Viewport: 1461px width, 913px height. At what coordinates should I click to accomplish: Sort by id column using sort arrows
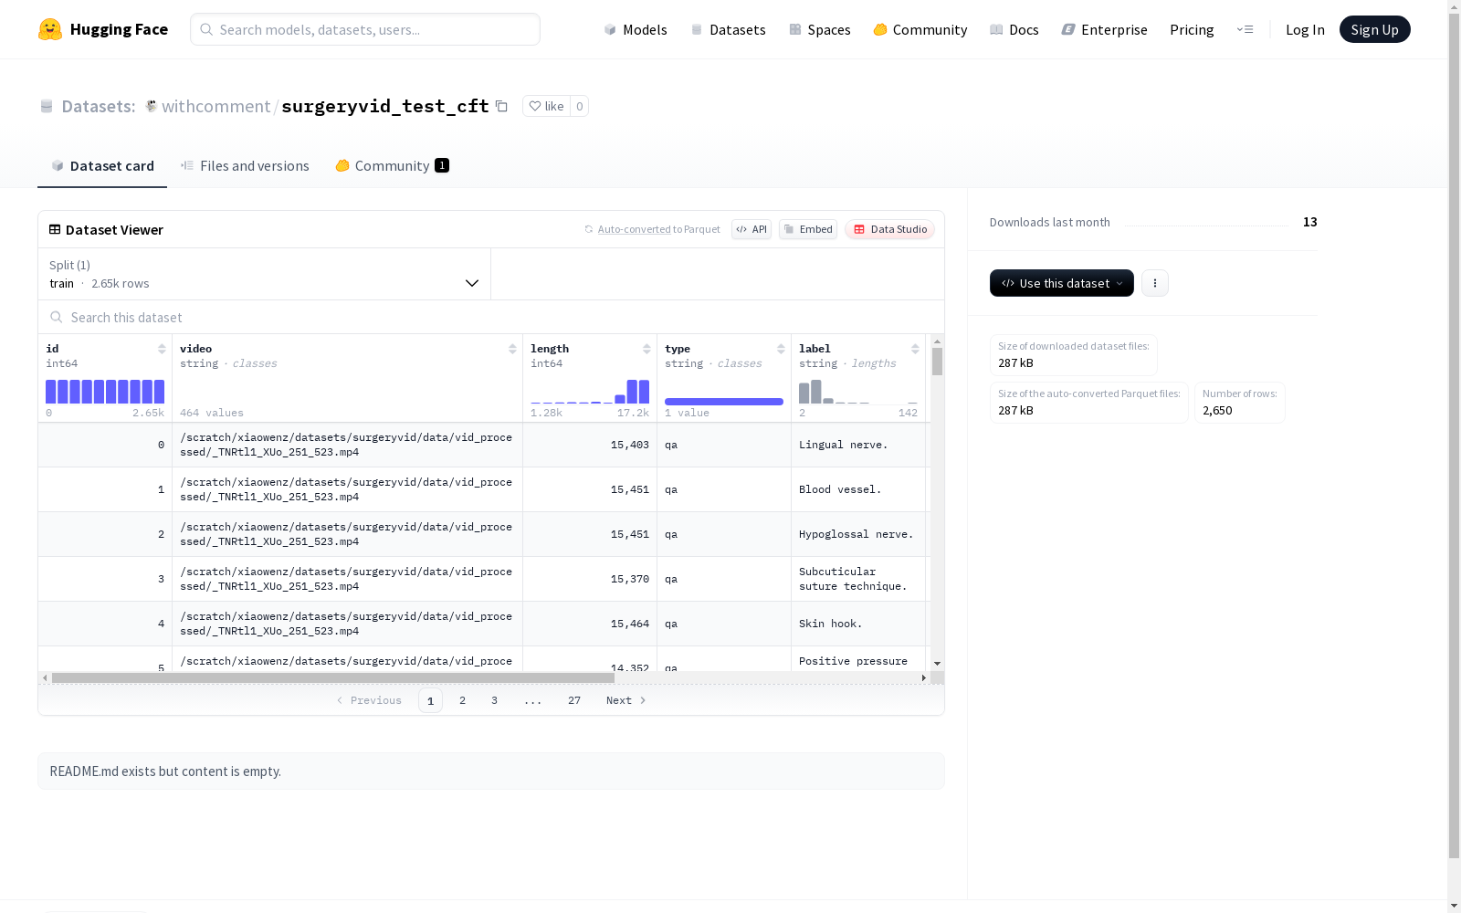pos(162,349)
